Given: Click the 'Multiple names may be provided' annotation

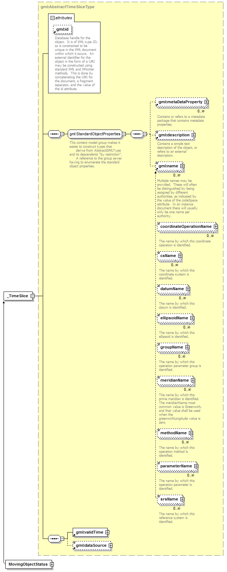Looking at the screenshot, I should coord(177,198).
